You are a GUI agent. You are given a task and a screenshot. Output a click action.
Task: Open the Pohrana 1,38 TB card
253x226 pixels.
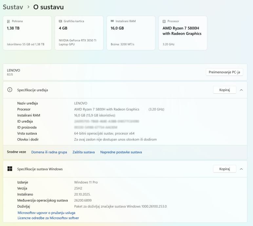pos(27,33)
